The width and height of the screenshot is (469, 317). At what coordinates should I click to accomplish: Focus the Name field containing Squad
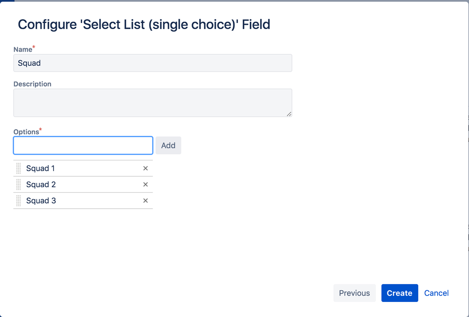(153, 63)
